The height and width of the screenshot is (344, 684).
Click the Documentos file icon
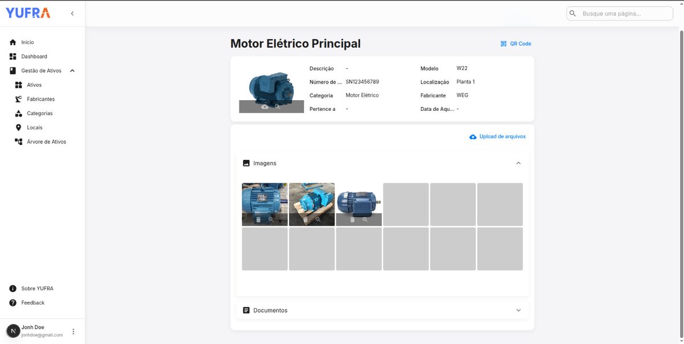click(x=246, y=310)
